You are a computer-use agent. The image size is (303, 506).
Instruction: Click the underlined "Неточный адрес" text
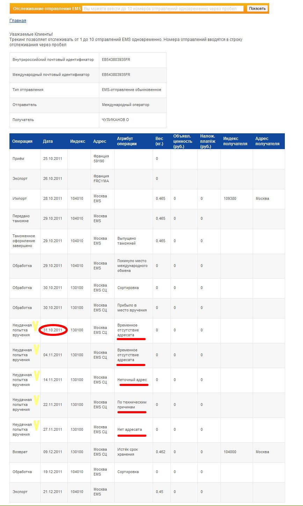[x=132, y=380]
